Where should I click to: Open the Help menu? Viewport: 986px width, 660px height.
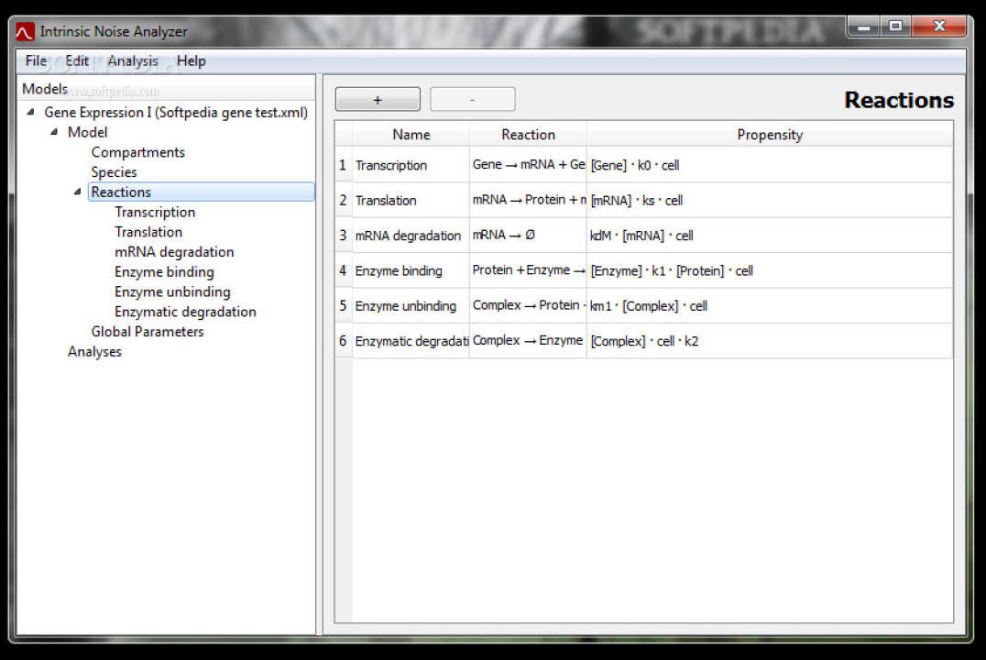click(192, 61)
